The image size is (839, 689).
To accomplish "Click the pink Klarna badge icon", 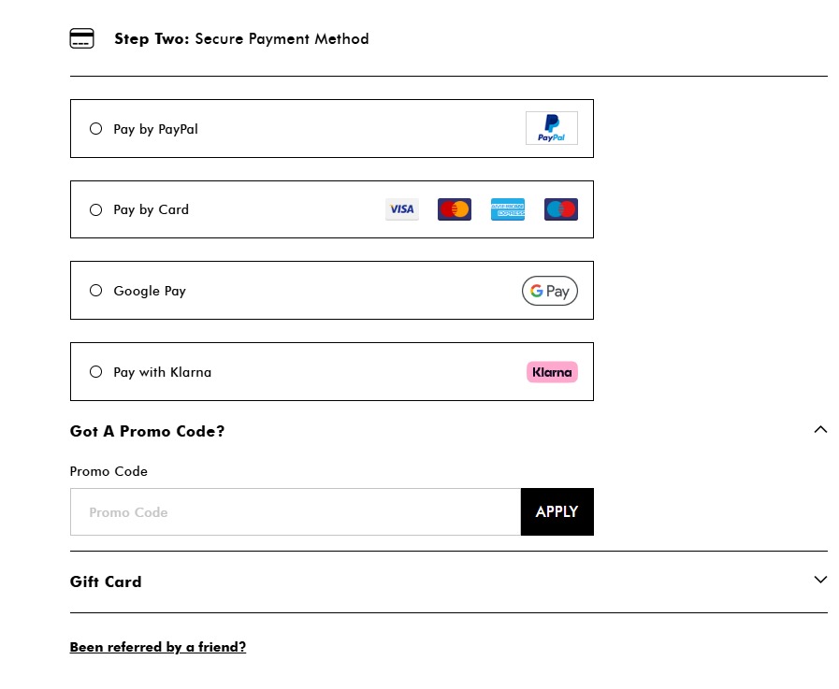I will pos(552,372).
